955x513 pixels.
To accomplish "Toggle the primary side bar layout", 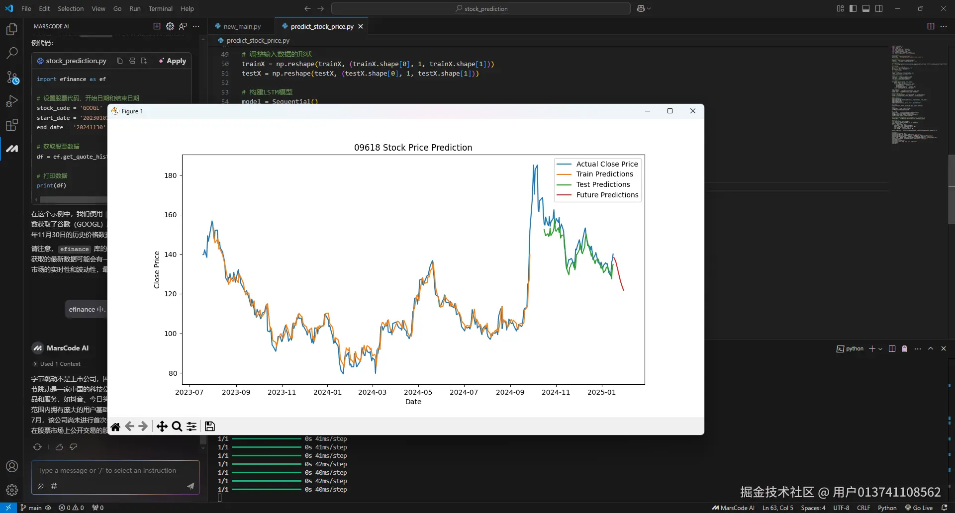I will 853,8.
